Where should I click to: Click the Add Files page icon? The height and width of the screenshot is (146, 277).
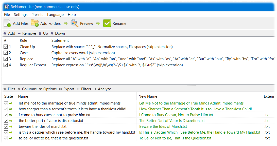7,23
